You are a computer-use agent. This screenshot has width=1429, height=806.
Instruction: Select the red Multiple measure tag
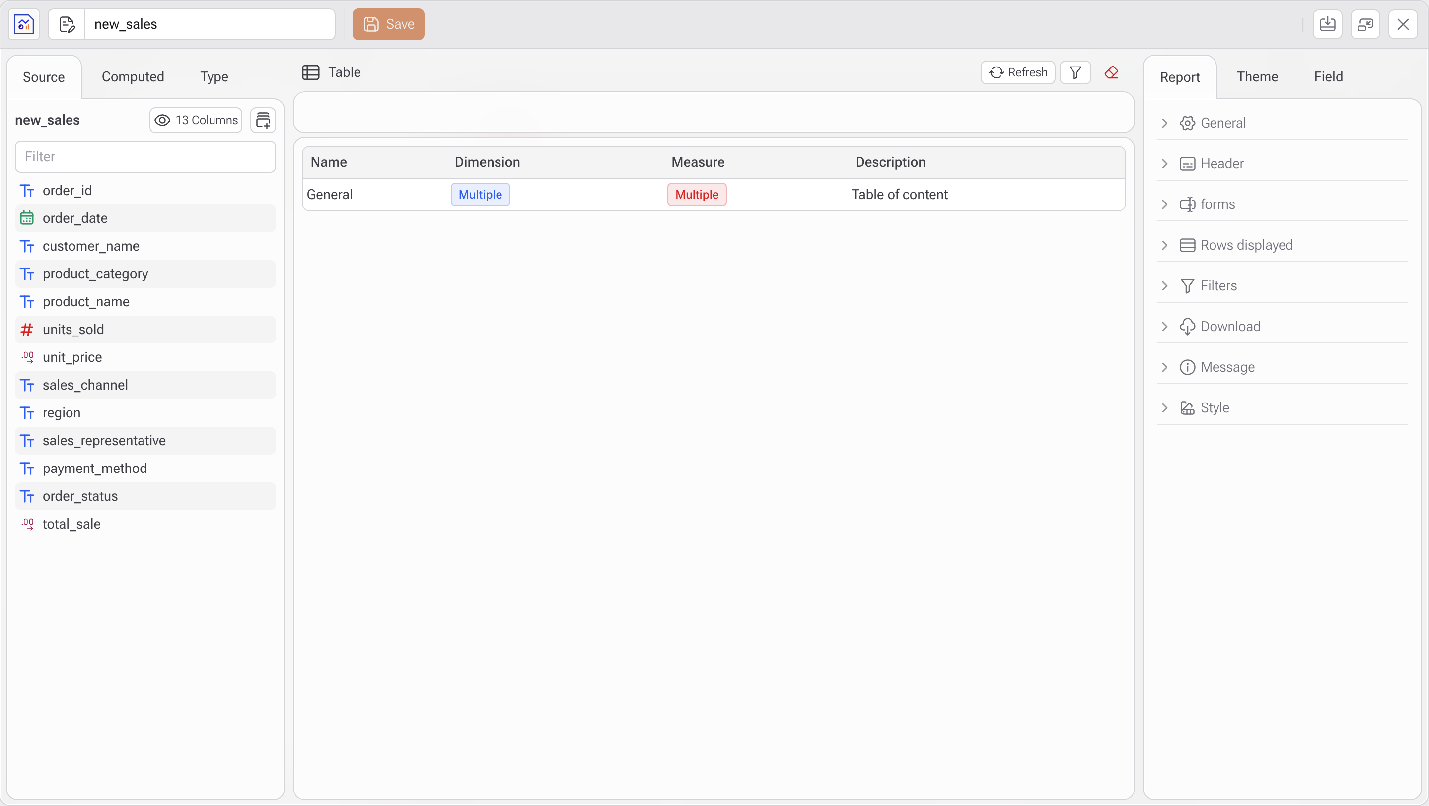(x=696, y=195)
